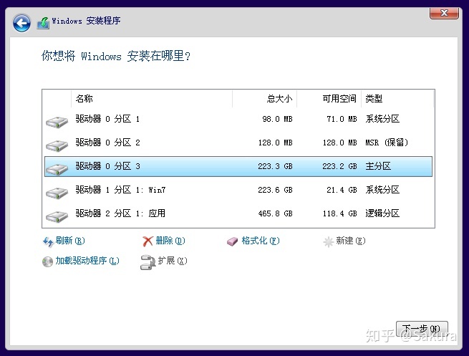Select row 驱动器 2 分区 1: 应用

(x=238, y=213)
